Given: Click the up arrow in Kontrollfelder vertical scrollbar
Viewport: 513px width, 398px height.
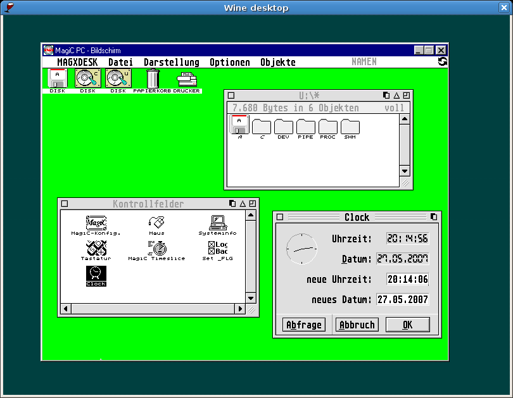Looking at the screenshot, I should coord(251,215).
